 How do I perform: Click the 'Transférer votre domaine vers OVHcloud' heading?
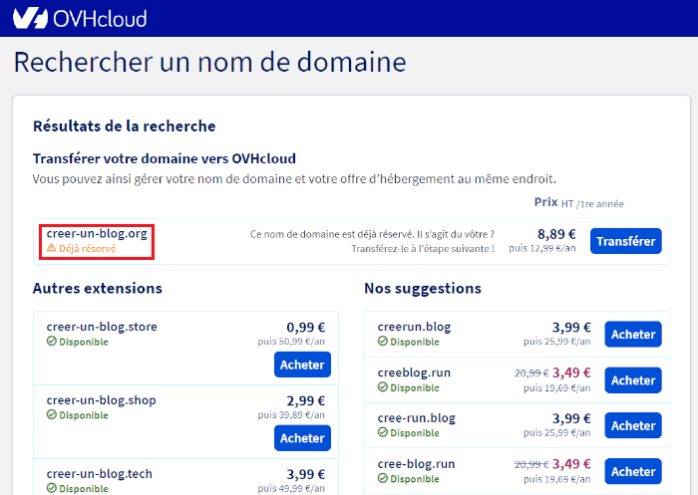coord(165,158)
